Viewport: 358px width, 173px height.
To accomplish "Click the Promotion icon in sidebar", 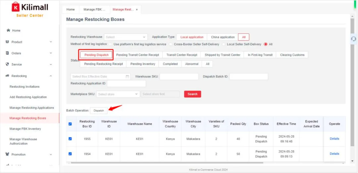I will tap(7, 154).
